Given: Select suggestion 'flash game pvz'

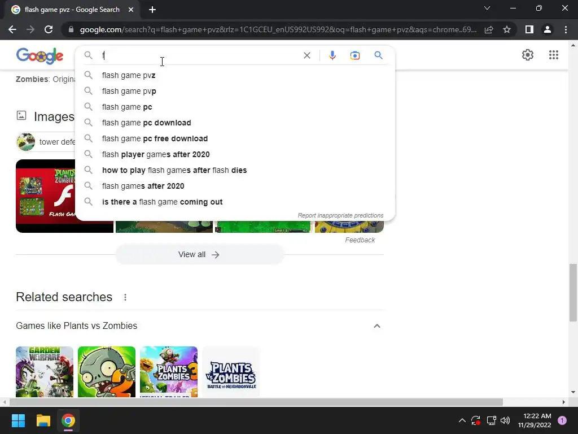Looking at the screenshot, I should (x=235, y=75).
